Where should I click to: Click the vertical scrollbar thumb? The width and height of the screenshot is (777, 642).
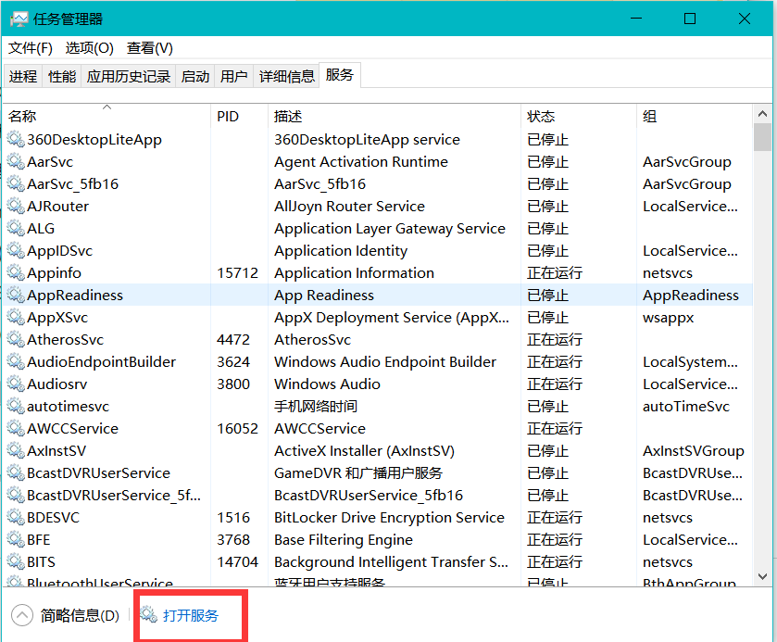[x=762, y=137]
